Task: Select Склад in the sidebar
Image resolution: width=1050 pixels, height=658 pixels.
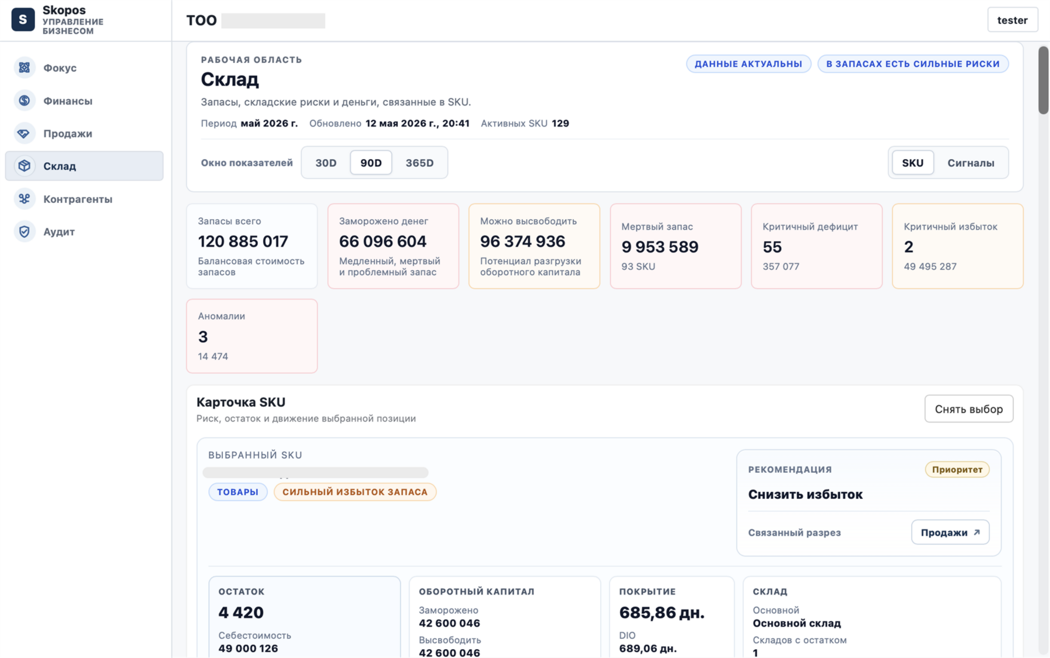Action: pos(84,166)
